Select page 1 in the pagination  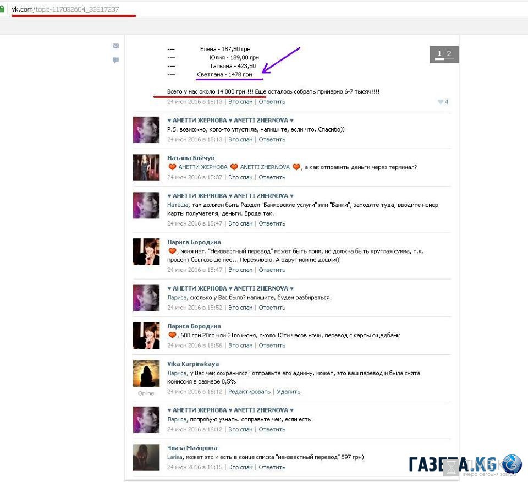(439, 54)
